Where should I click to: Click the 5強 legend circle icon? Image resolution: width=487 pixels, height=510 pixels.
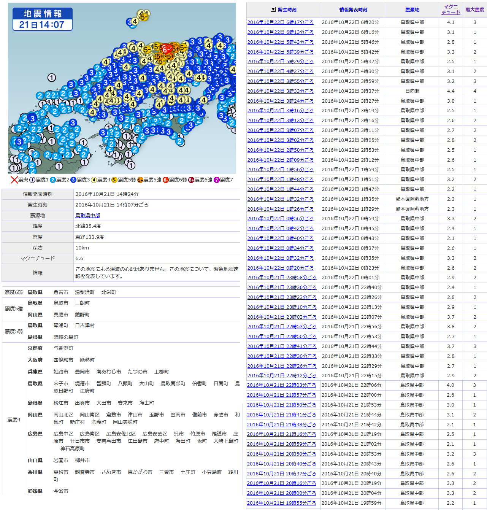click(x=140, y=180)
